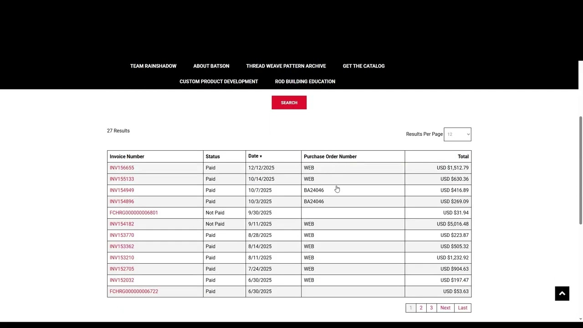Click total USD $5,016.48

453,224
